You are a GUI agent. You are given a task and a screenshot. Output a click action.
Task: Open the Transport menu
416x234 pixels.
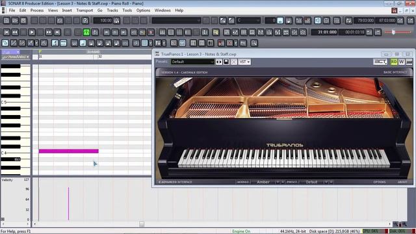pos(84,10)
